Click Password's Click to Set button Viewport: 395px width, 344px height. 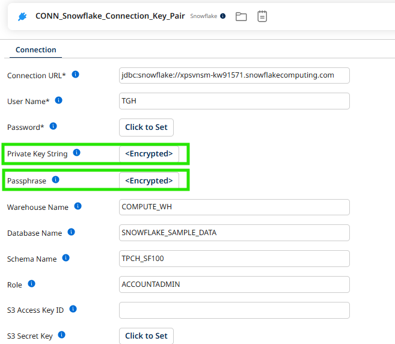(146, 127)
